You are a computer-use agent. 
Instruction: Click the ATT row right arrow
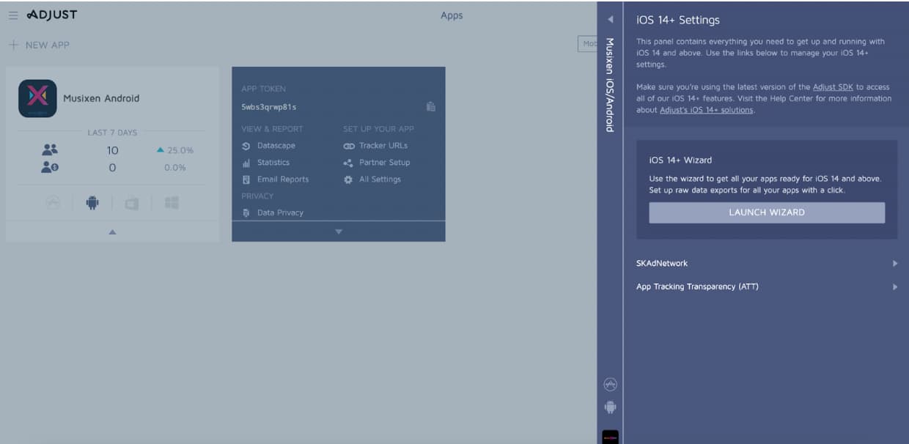[895, 286]
